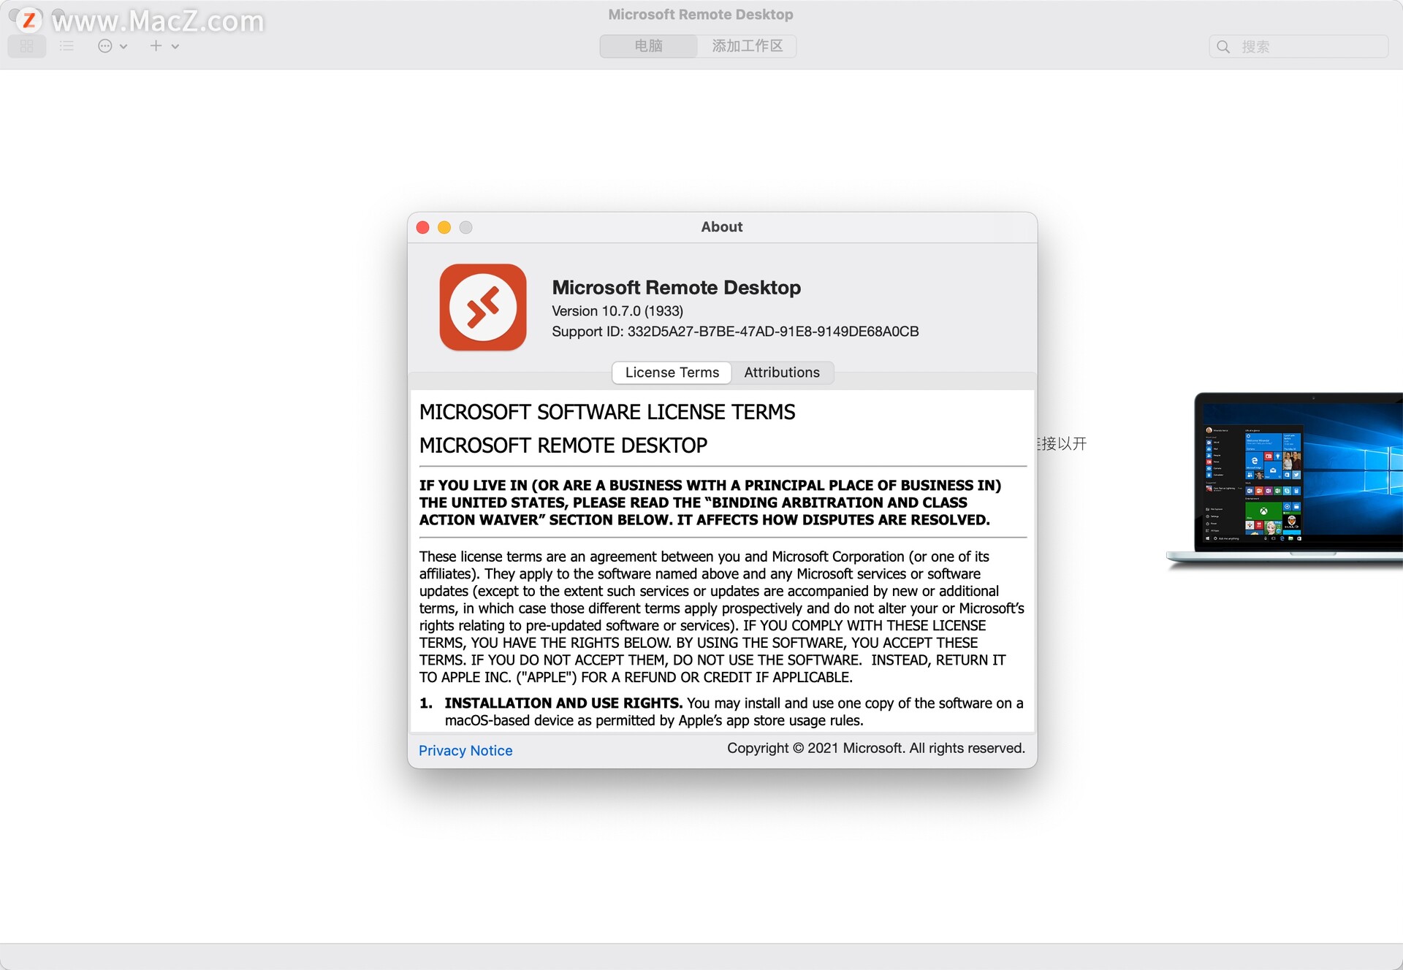Expand the add button dropdown chevron
Image resolution: width=1403 pixels, height=970 pixels.
coord(174,44)
